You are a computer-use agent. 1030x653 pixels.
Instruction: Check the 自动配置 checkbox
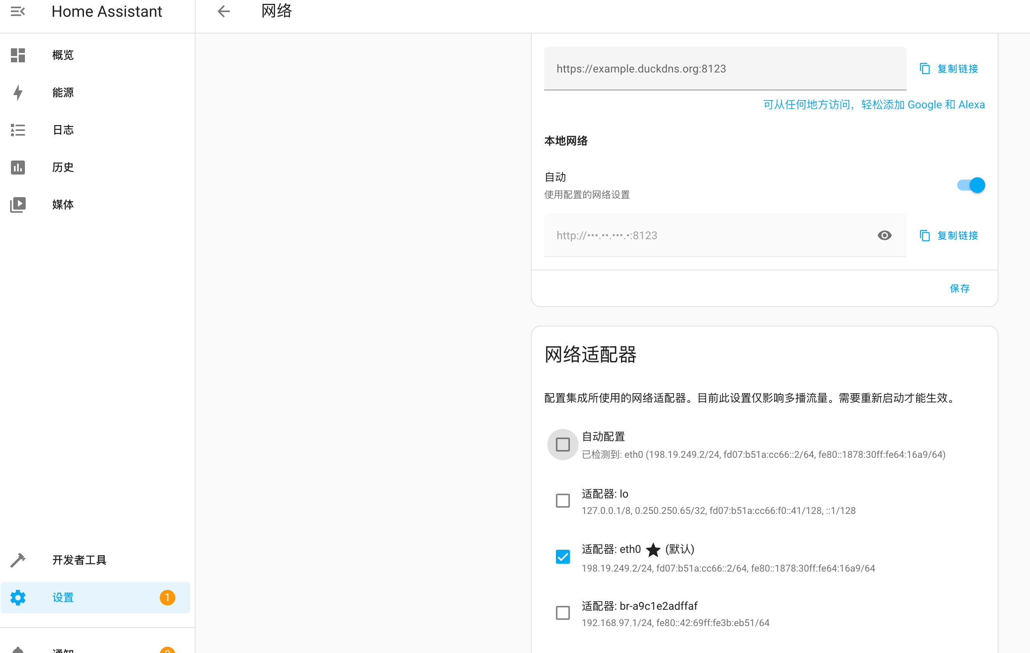[x=563, y=444]
